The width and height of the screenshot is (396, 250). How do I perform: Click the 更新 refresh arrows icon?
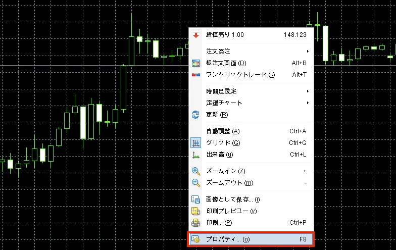(x=196, y=115)
